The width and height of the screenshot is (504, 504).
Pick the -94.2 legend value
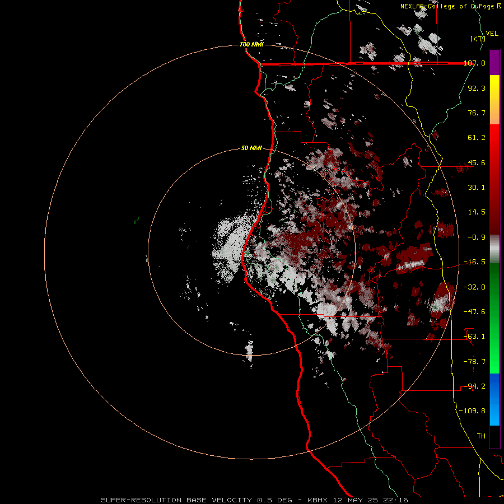click(x=474, y=386)
